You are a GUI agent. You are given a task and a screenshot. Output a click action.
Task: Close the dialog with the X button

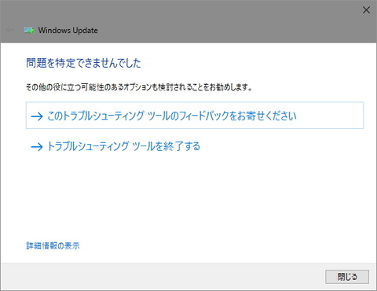(x=366, y=10)
